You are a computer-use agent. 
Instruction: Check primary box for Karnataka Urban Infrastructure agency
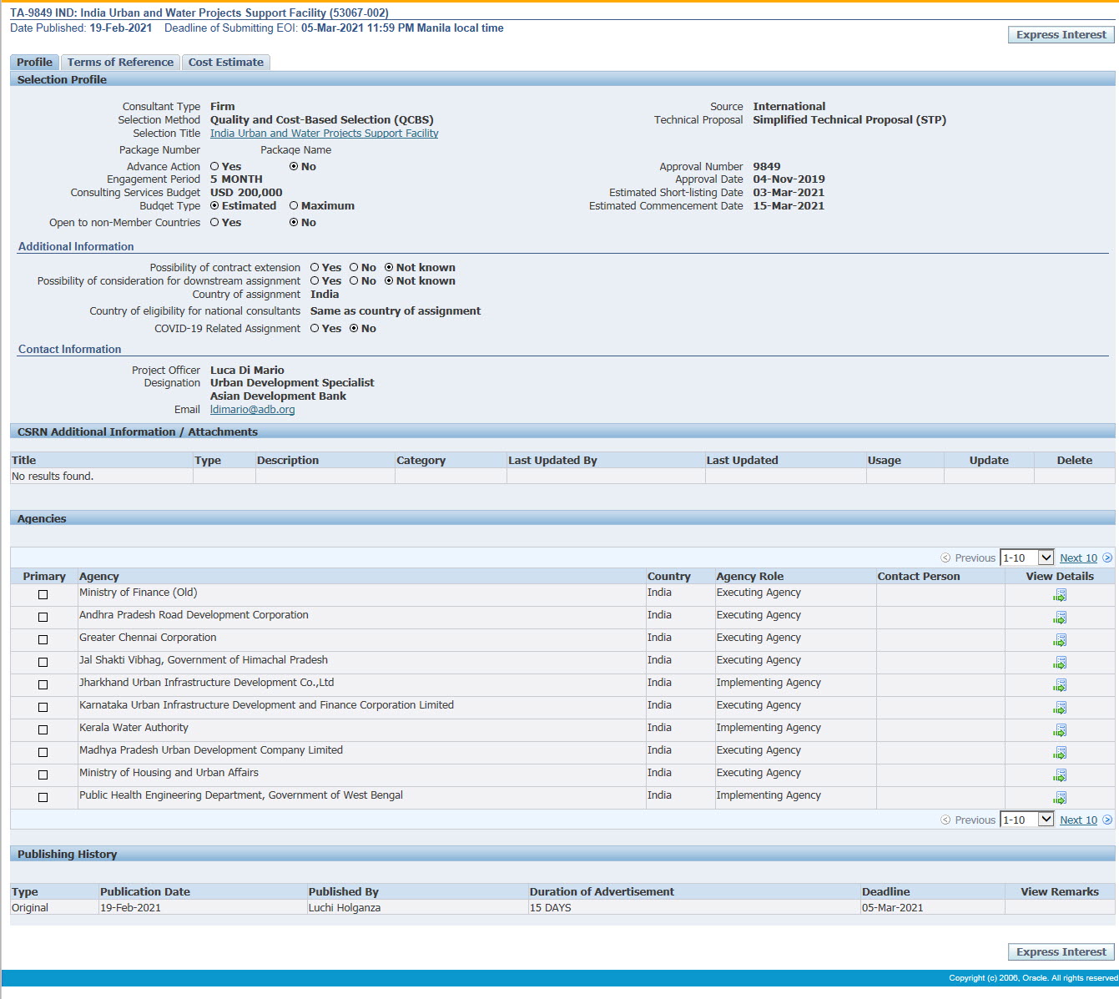click(43, 708)
